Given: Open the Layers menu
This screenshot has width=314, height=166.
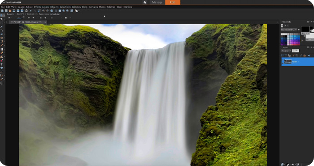Looking at the screenshot, I should tap(45, 7).
